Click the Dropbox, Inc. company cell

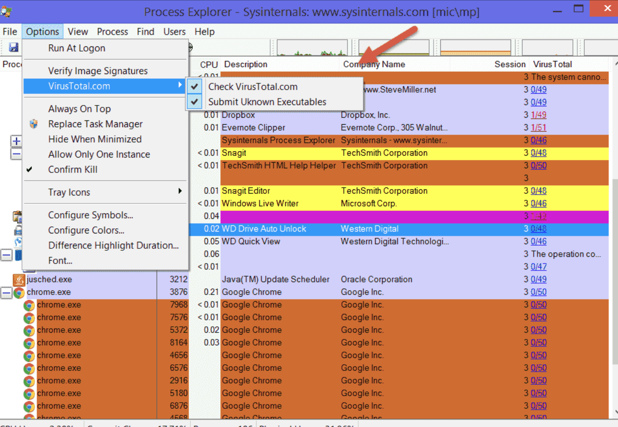[365, 115]
